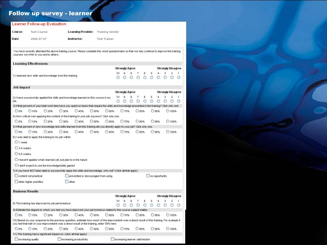Click the 'Follow up survey - learner' title
Screen dimensions: 327x245
pyautogui.click(x=50, y=13)
